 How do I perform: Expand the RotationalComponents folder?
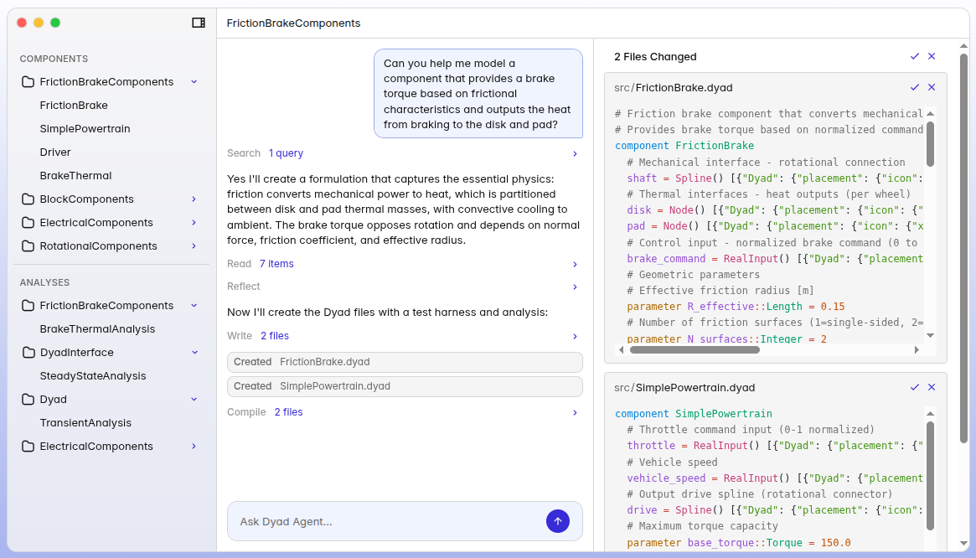194,246
